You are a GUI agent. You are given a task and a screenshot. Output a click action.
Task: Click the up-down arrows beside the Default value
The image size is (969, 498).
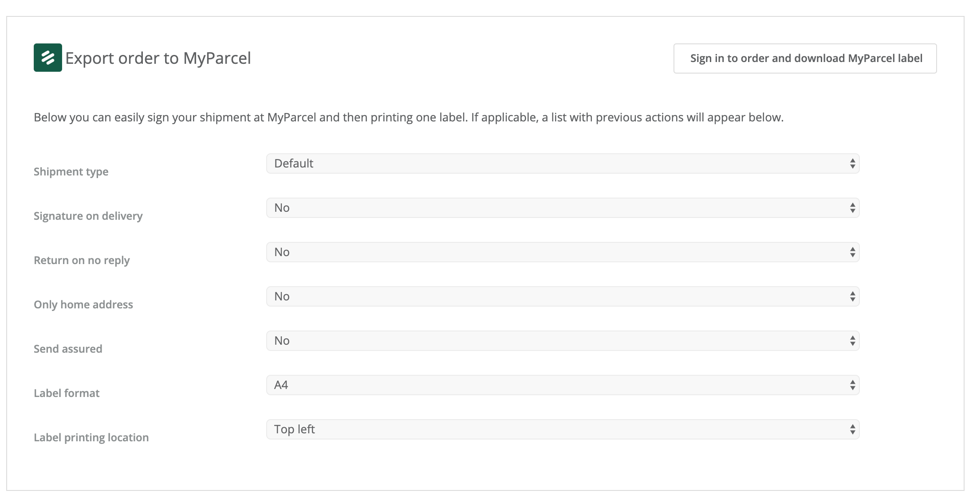pyautogui.click(x=852, y=163)
